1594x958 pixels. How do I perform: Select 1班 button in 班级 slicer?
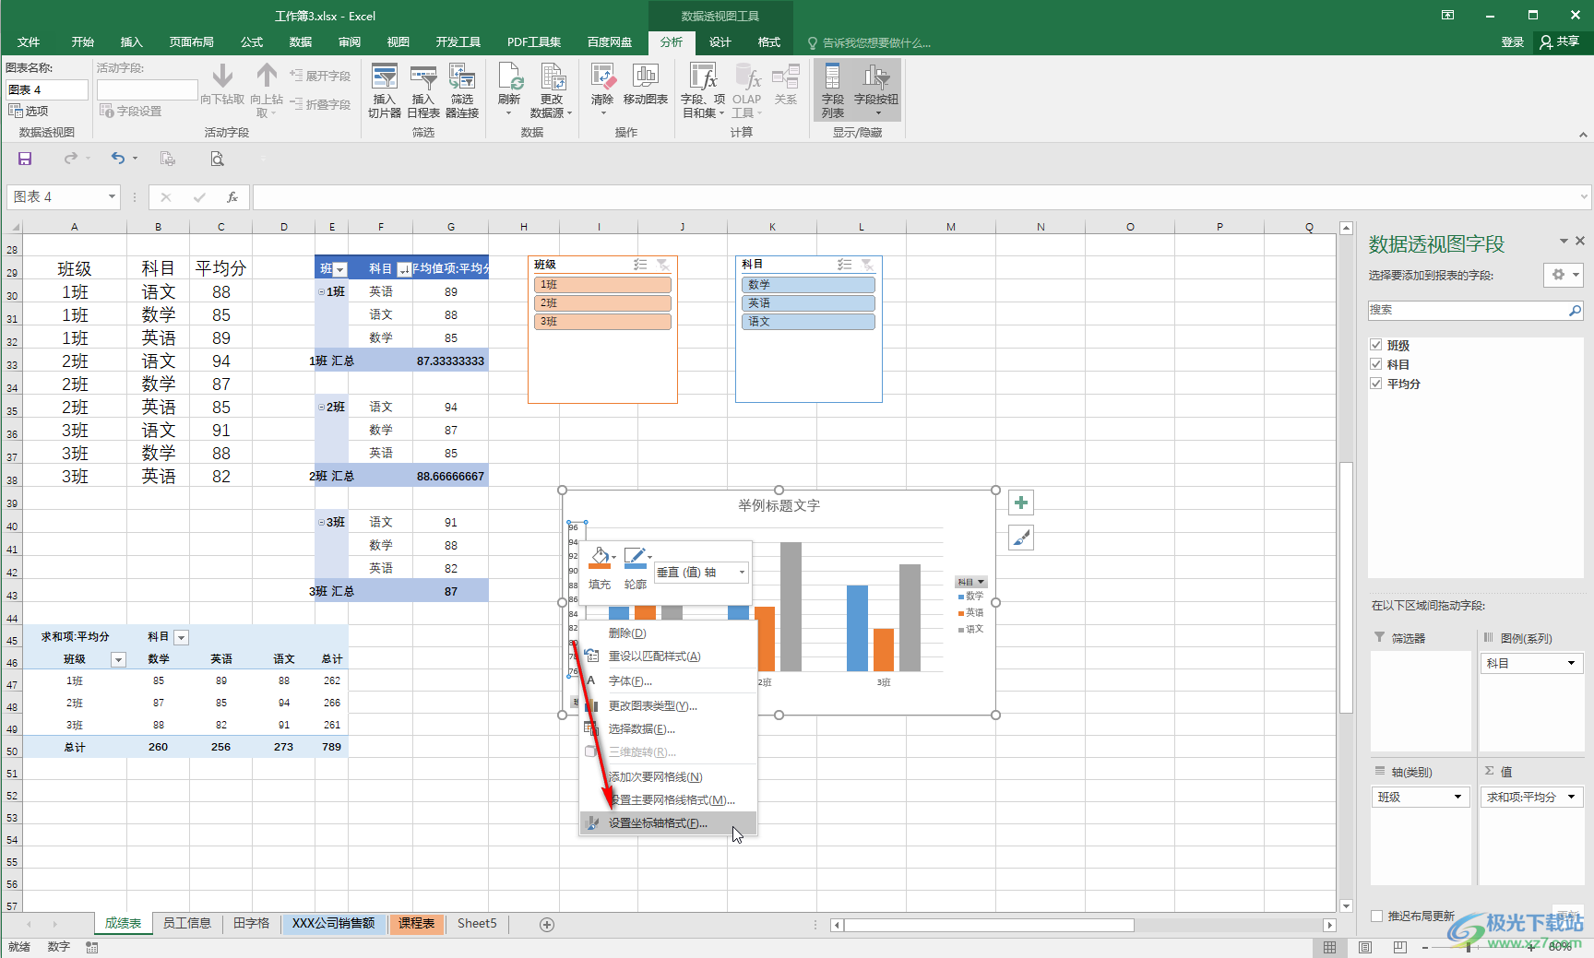click(602, 285)
